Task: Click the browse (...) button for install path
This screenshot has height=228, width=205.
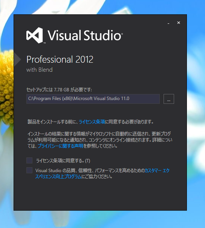Action: click(169, 99)
